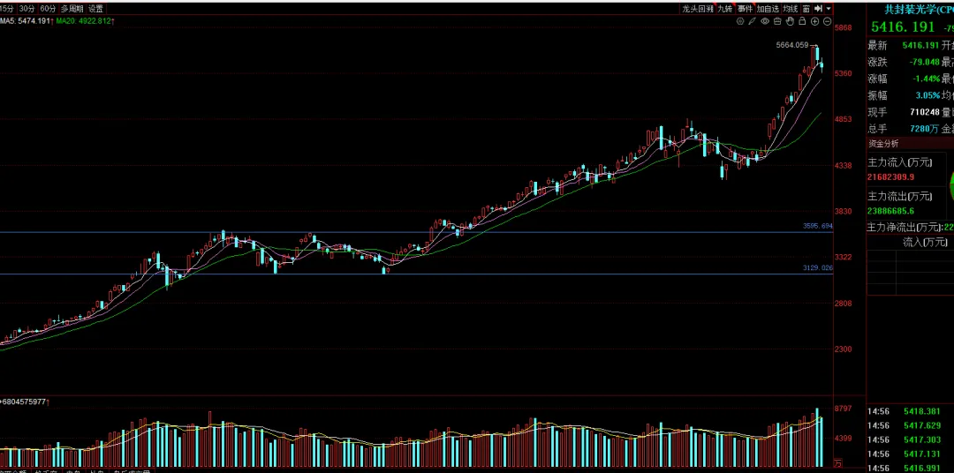Open the 多周期 multi-period tab
The image size is (954, 473).
(x=72, y=9)
